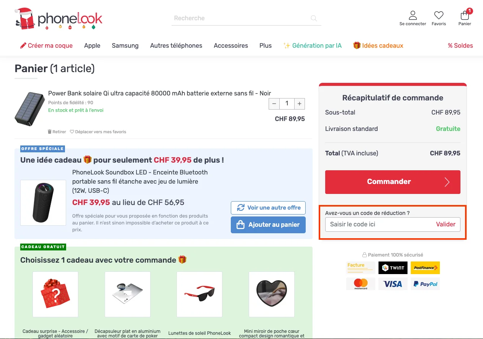Screen dimensions: 483x339
Task: Open the Se connecter account icon
Action: click(412, 15)
